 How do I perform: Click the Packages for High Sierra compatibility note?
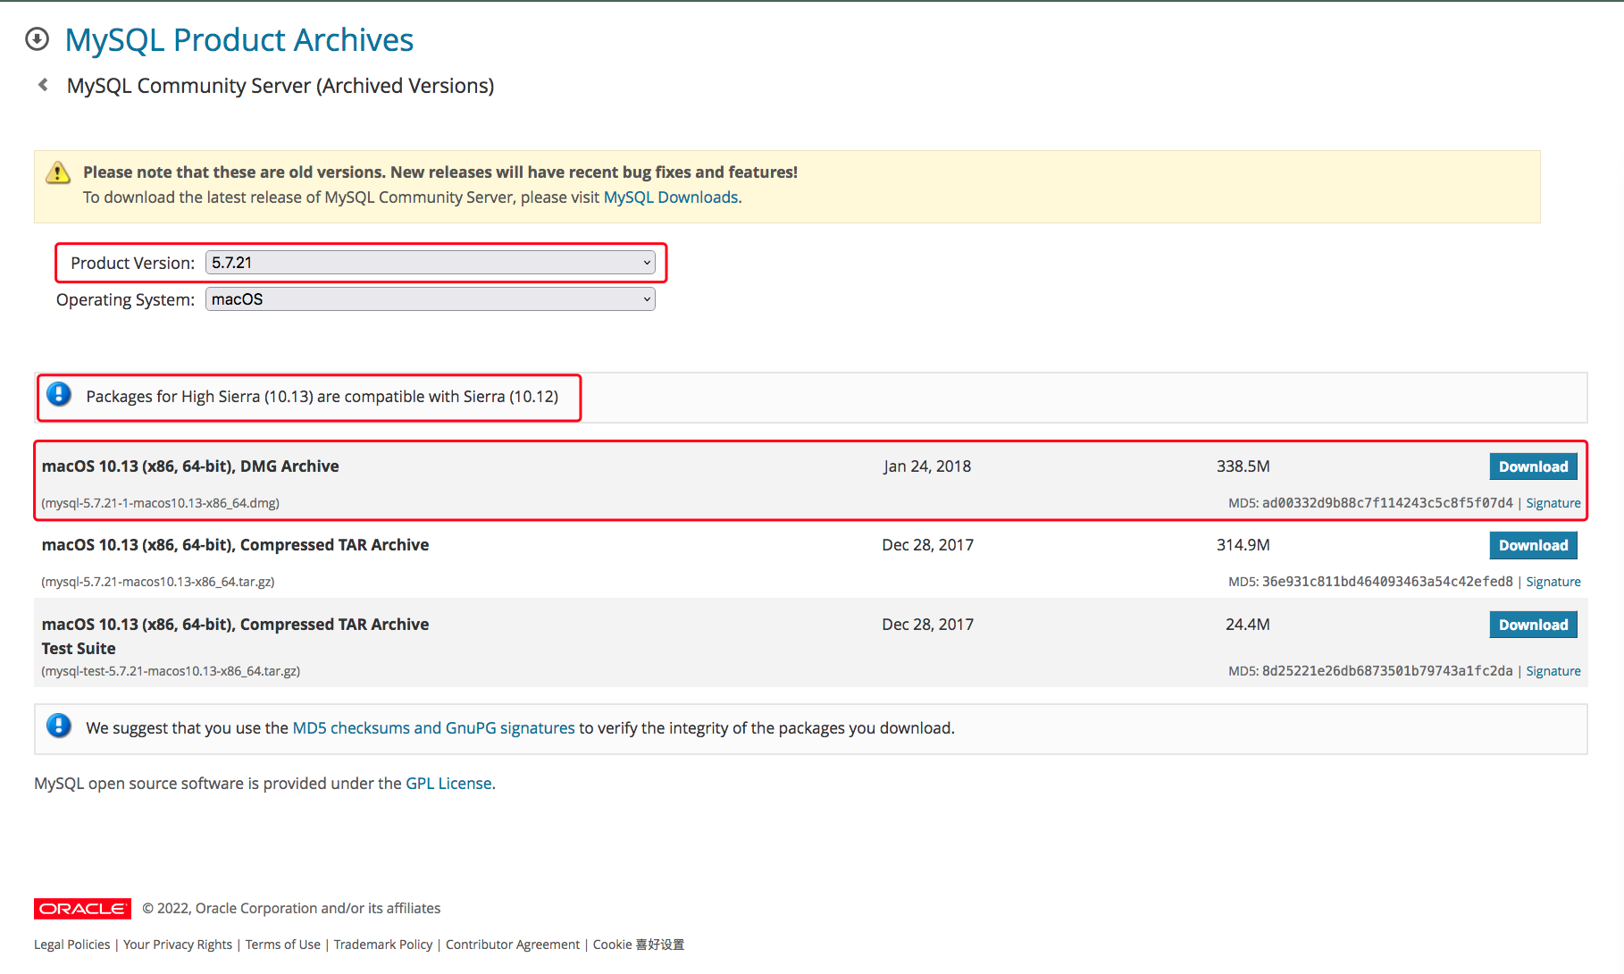(x=322, y=397)
